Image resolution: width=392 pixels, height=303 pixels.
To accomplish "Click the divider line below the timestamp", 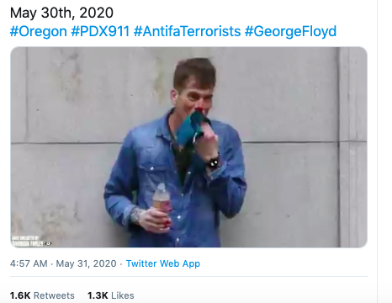I will click(188, 277).
